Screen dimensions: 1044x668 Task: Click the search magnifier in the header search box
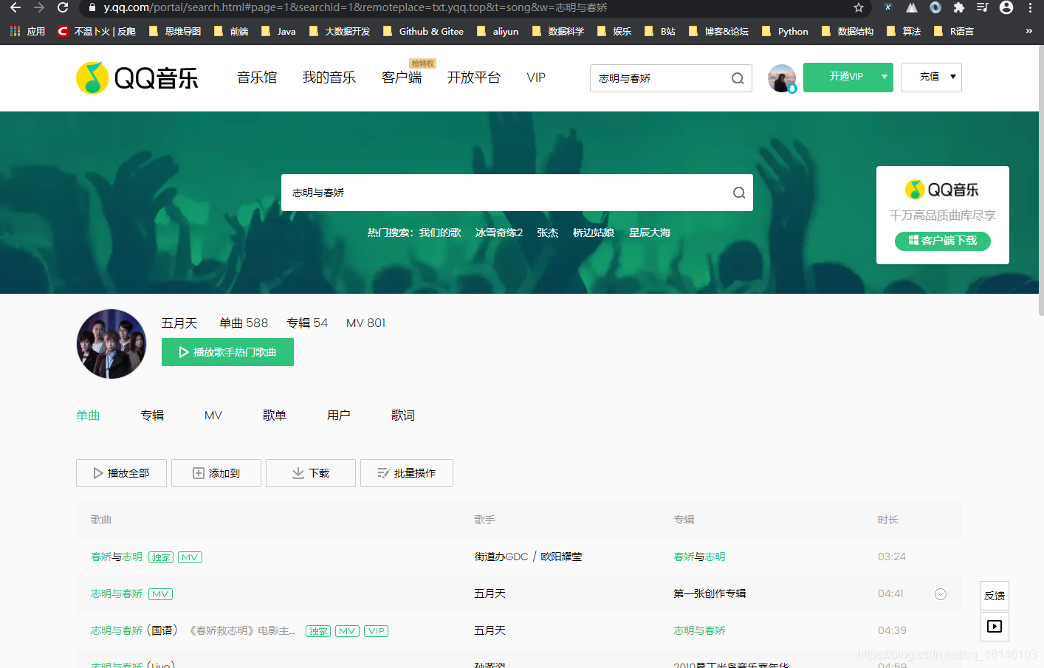[x=737, y=78]
